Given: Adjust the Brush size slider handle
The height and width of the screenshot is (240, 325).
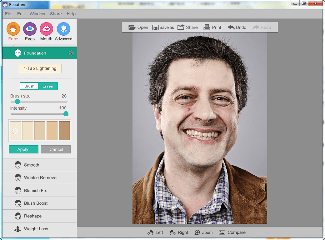Looking at the screenshot, I should [x=17, y=102].
